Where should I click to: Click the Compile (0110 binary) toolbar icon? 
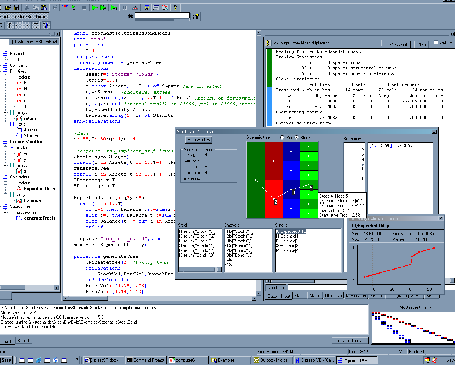pyautogui.click(x=65, y=7)
